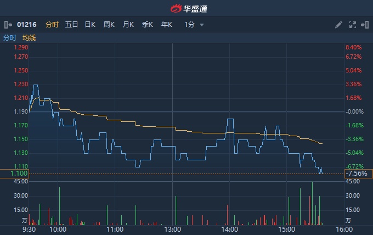The height and width of the screenshot is (235, 373).
Task: Expand chart to fullscreen view
Action: click(352, 25)
